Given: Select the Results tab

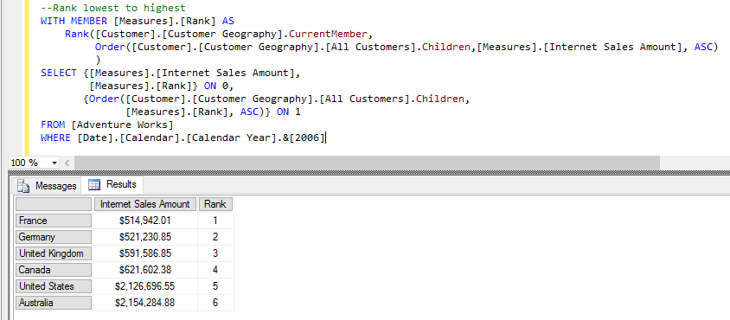Looking at the screenshot, I should [x=112, y=184].
